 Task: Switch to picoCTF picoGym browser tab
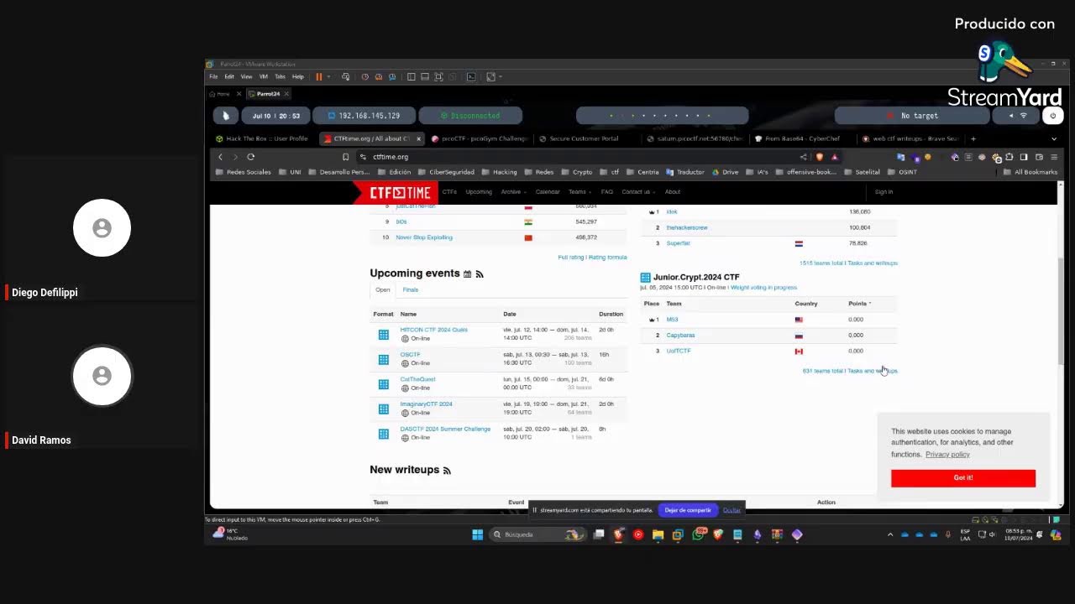(x=480, y=138)
